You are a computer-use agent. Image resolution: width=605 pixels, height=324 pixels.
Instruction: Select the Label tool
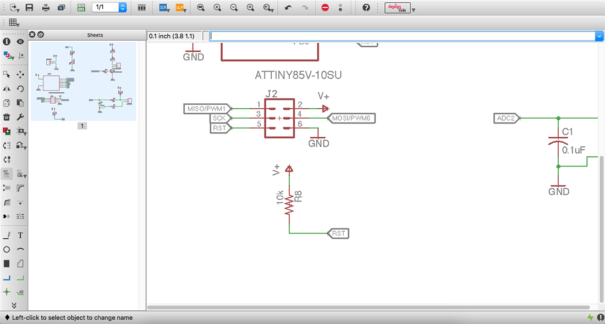pos(20,292)
